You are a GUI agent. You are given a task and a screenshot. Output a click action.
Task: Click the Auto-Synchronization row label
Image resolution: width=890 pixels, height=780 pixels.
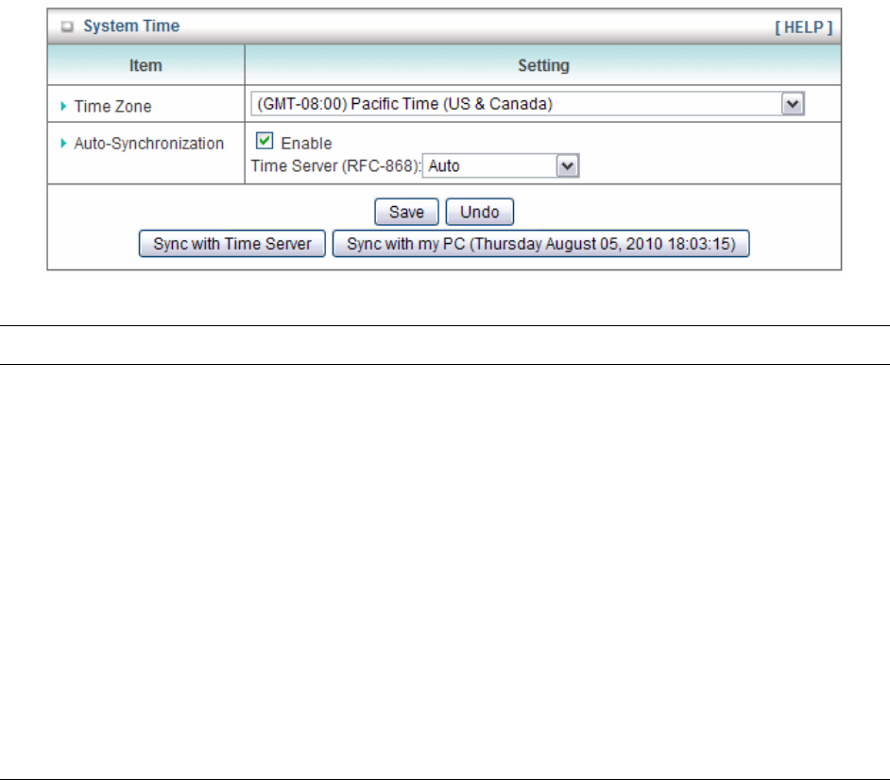(x=148, y=144)
